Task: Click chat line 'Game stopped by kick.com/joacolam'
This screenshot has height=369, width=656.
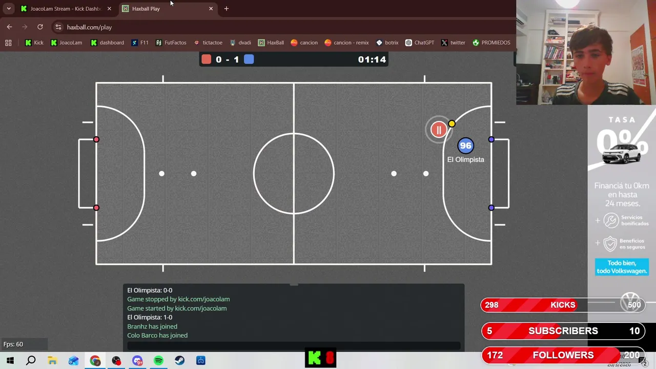Action: coord(178,299)
